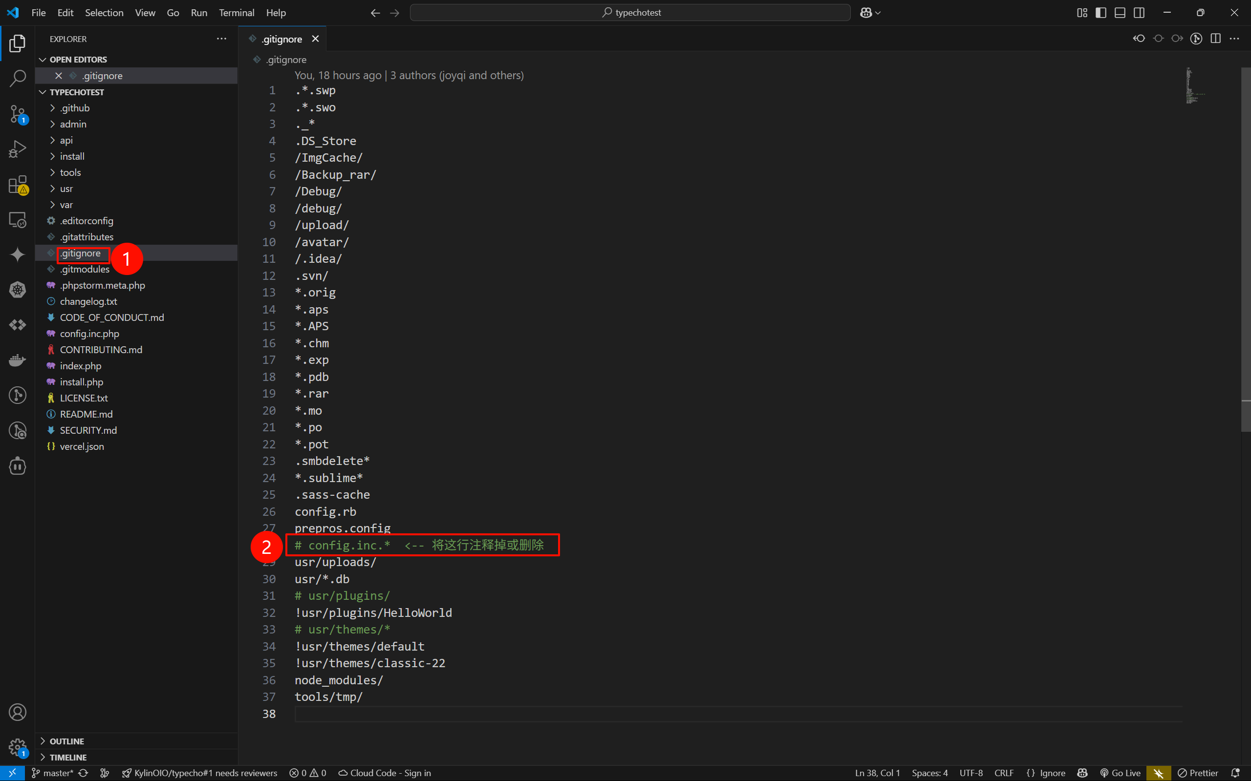Click the split editor right icon
Screen dimensions: 1251x781
point(1215,39)
